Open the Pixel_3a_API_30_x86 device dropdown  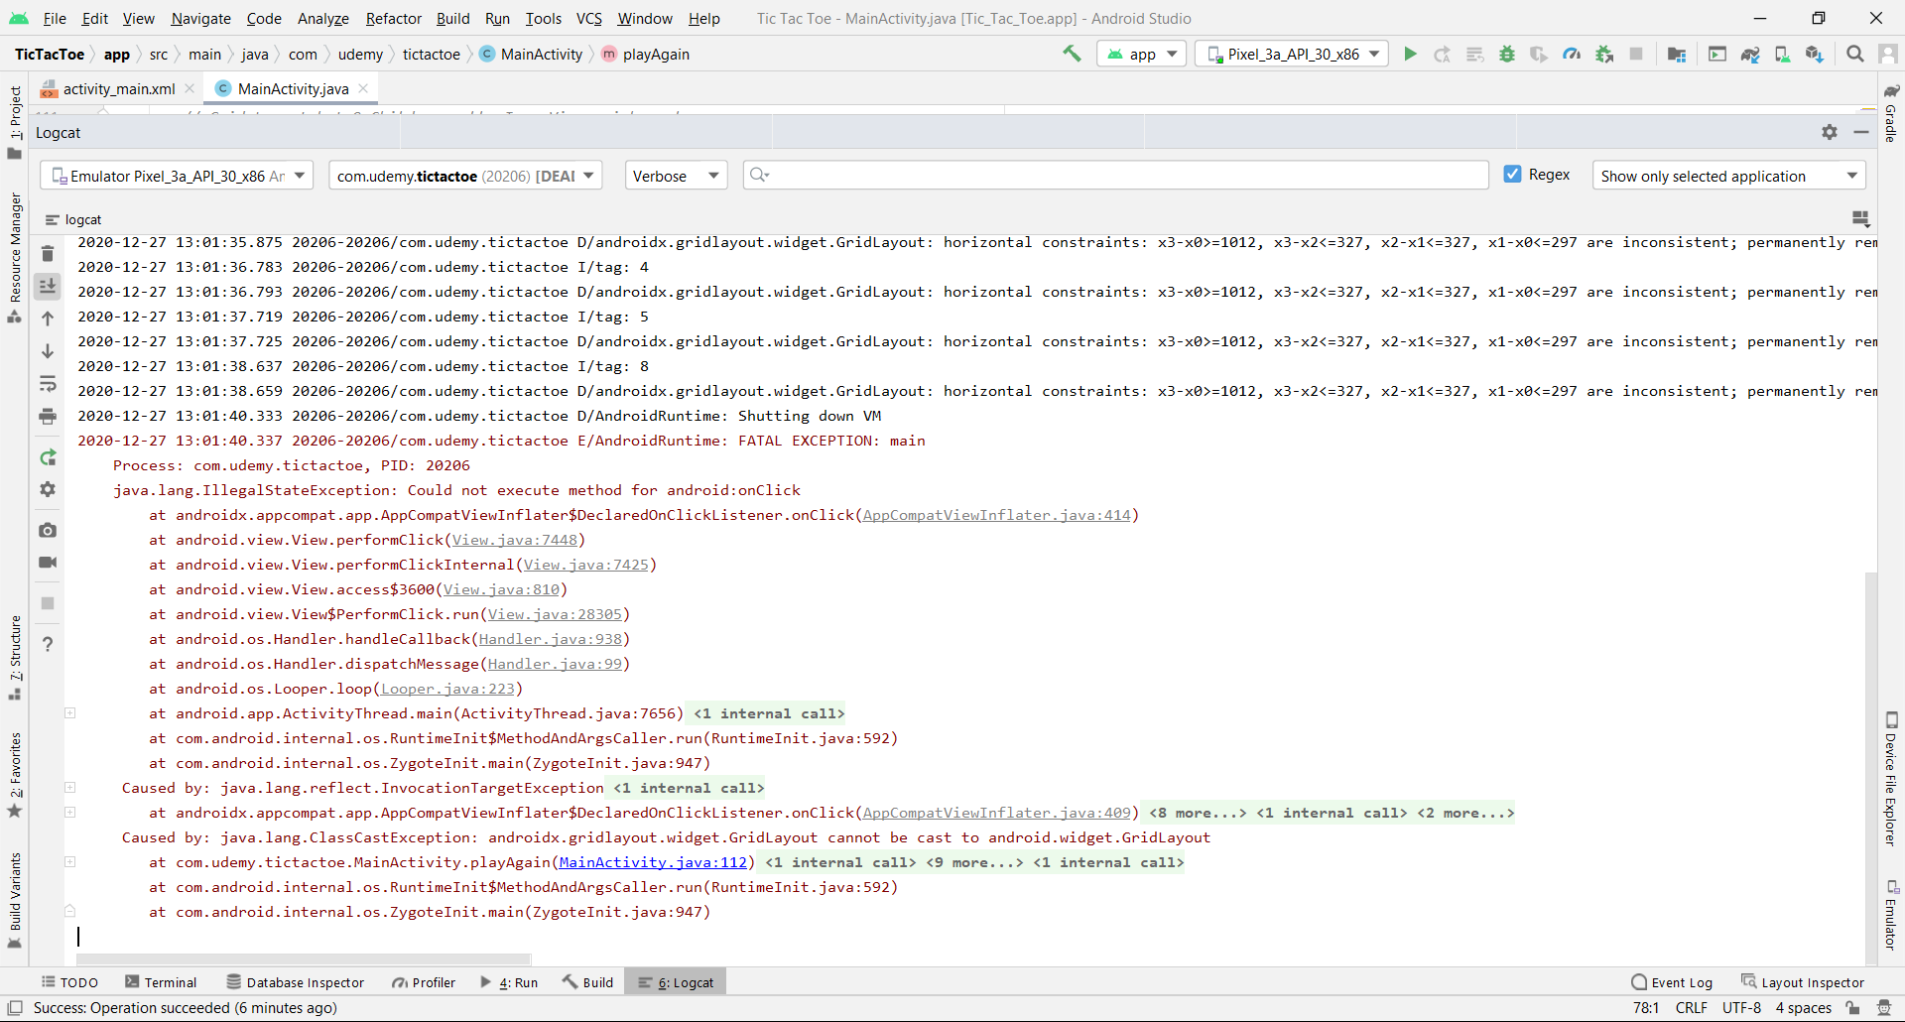(x=1292, y=54)
